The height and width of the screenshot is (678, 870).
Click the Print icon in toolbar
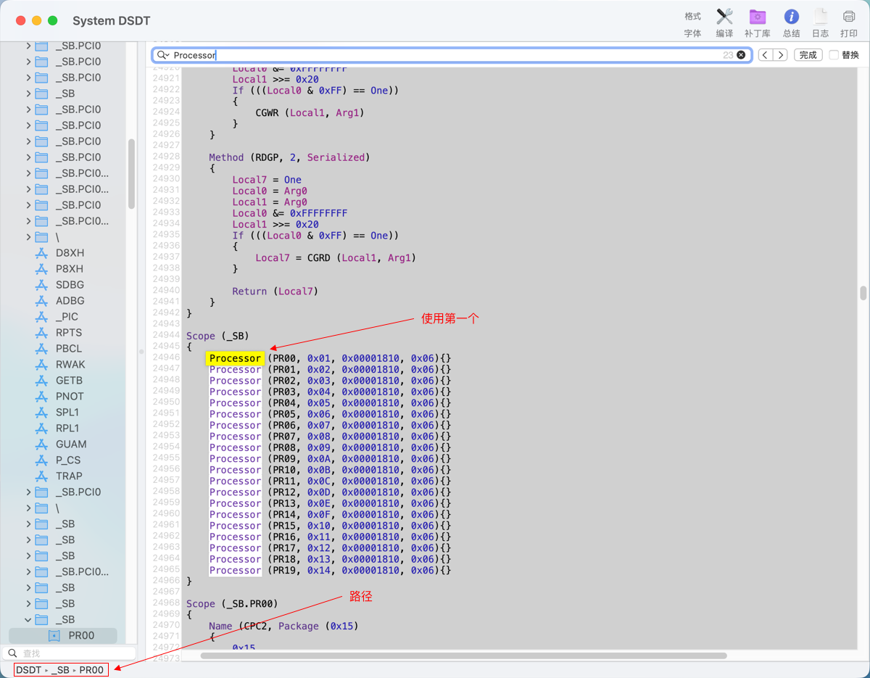[x=849, y=17]
